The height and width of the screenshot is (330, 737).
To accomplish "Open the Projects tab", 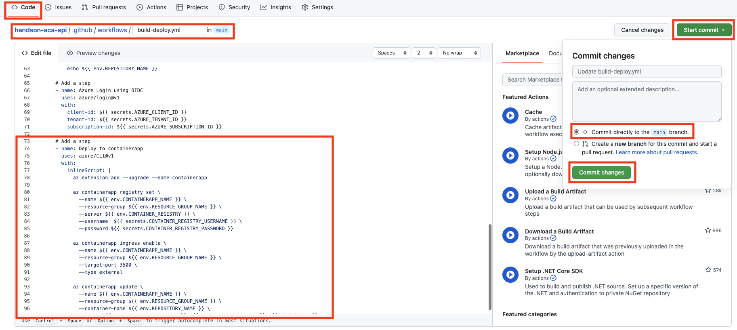I will tap(192, 7).
